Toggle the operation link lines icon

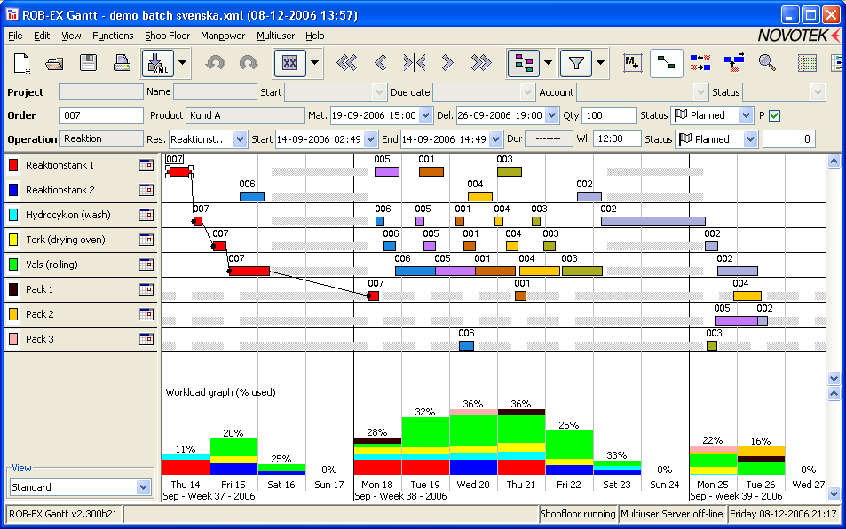pos(667,63)
